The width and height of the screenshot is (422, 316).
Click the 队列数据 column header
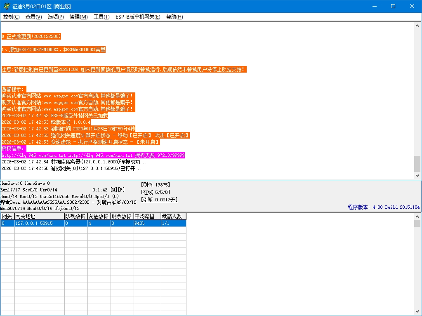click(x=75, y=216)
